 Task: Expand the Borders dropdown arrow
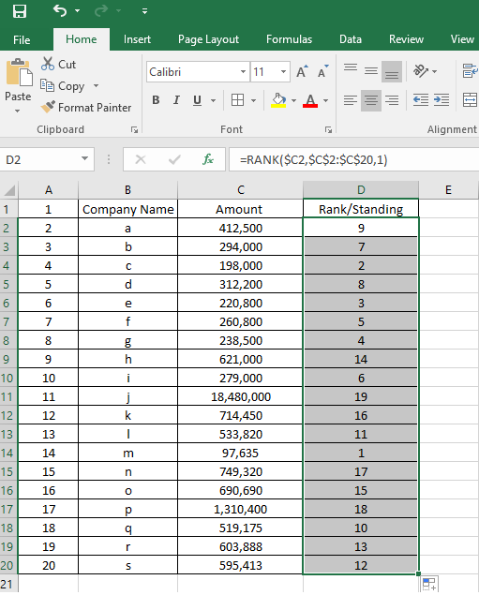tap(254, 100)
